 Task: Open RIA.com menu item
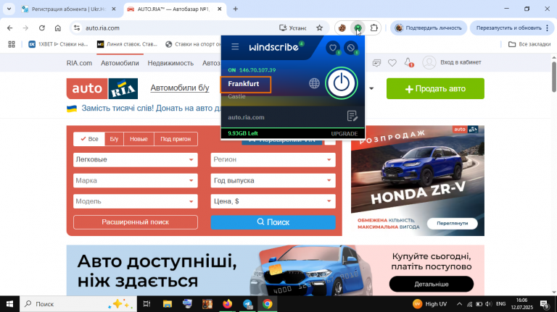79,63
